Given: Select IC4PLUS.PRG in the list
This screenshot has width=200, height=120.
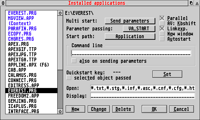Looking at the screenshot, I should click(x=31, y=106).
